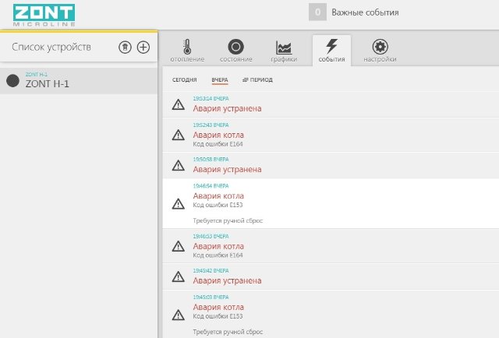Select the События (events) lightning tab

point(331,51)
